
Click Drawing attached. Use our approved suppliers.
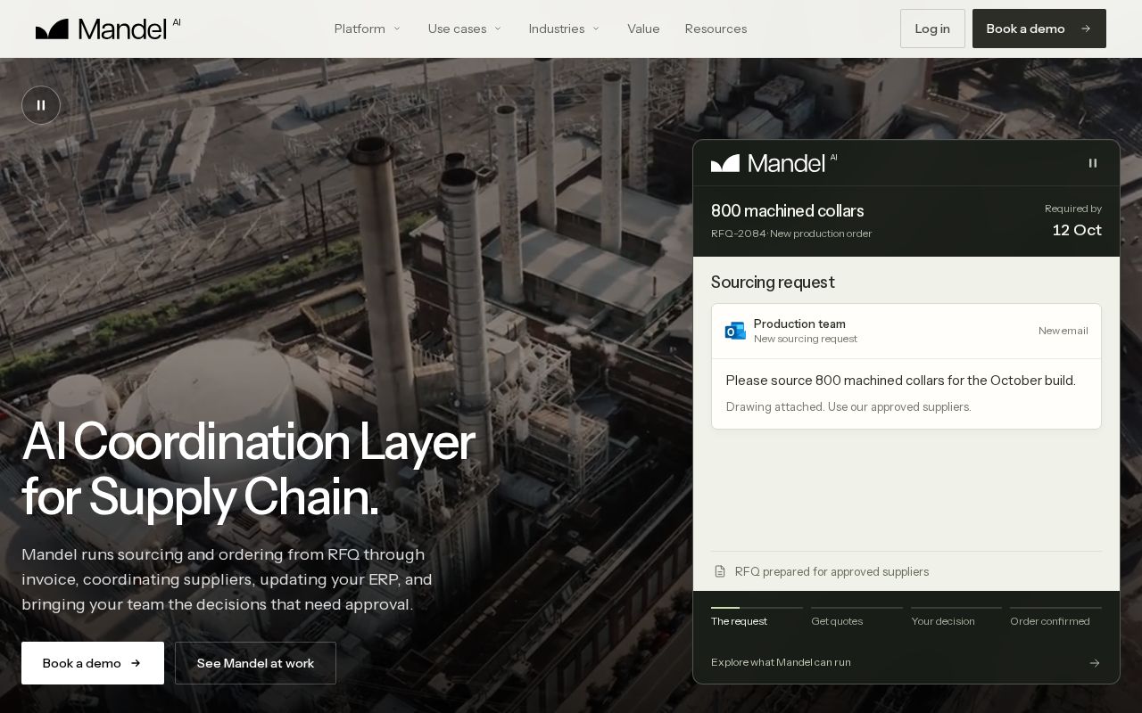[848, 406]
